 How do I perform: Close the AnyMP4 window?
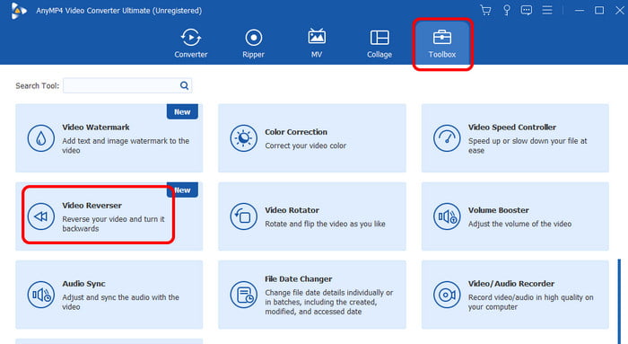620,11
